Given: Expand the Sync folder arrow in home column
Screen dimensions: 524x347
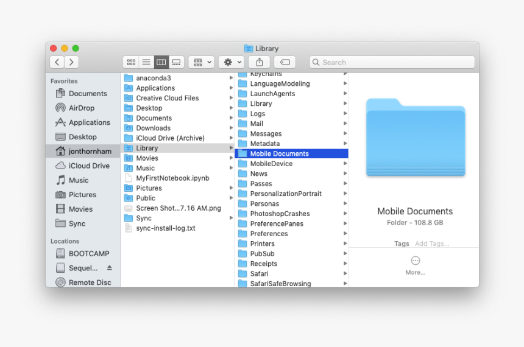Looking at the screenshot, I should point(231,218).
